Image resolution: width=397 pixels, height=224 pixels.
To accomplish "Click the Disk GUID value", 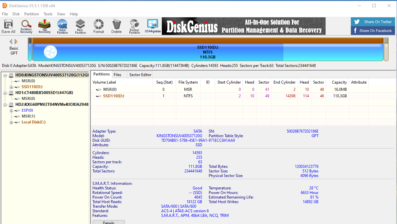I will (x=198, y=140).
